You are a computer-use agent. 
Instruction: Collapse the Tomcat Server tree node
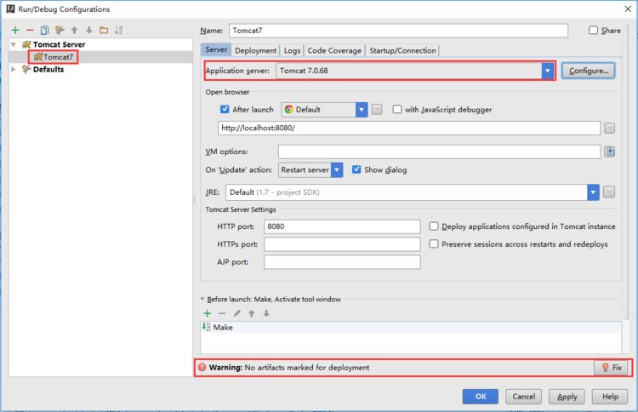pyautogui.click(x=14, y=44)
